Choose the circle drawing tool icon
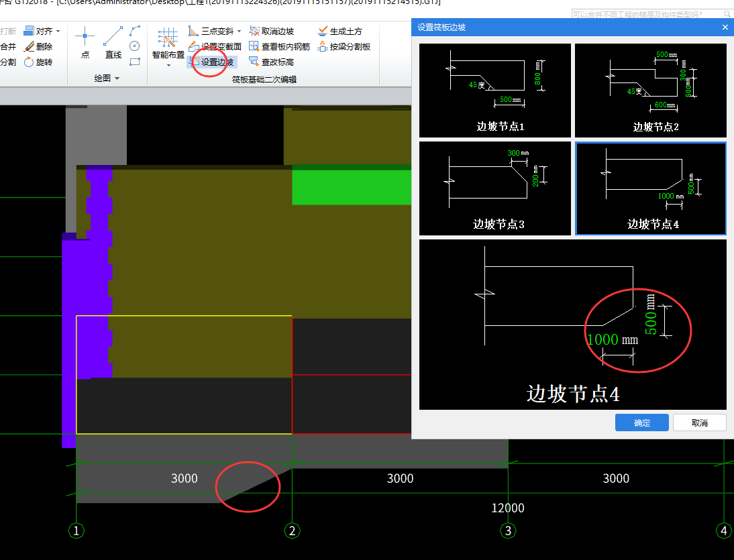734x560 pixels. click(x=135, y=46)
